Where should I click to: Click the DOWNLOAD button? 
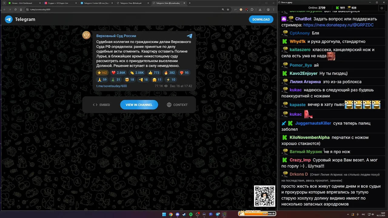click(x=261, y=19)
